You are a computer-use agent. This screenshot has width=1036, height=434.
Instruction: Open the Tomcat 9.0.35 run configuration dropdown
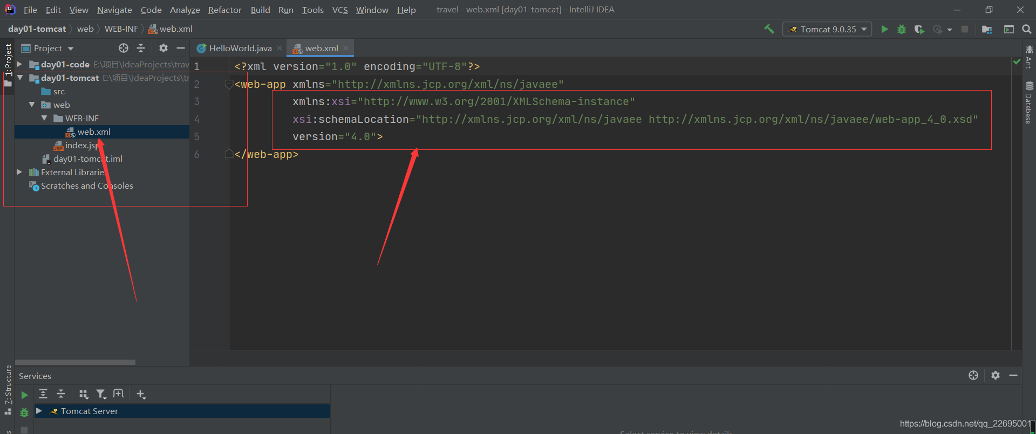pos(827,29)
